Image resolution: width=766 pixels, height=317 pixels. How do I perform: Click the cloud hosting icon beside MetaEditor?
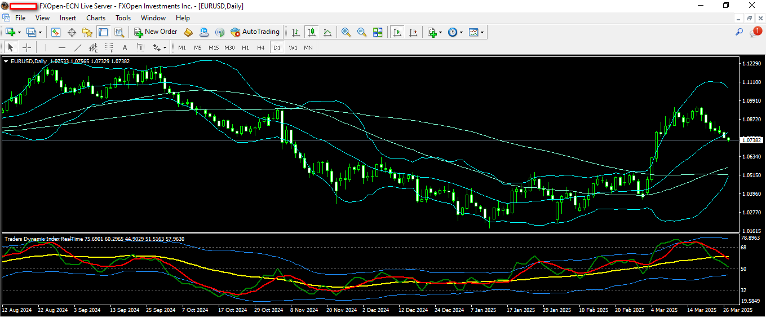(204, 32)
